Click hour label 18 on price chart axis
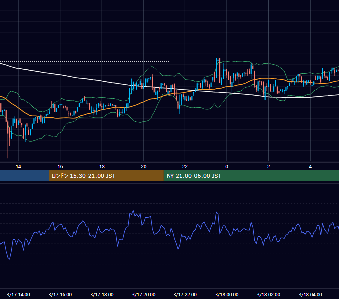Image resolution: width=339 pixels, height=299 pixels. point(102,167)
